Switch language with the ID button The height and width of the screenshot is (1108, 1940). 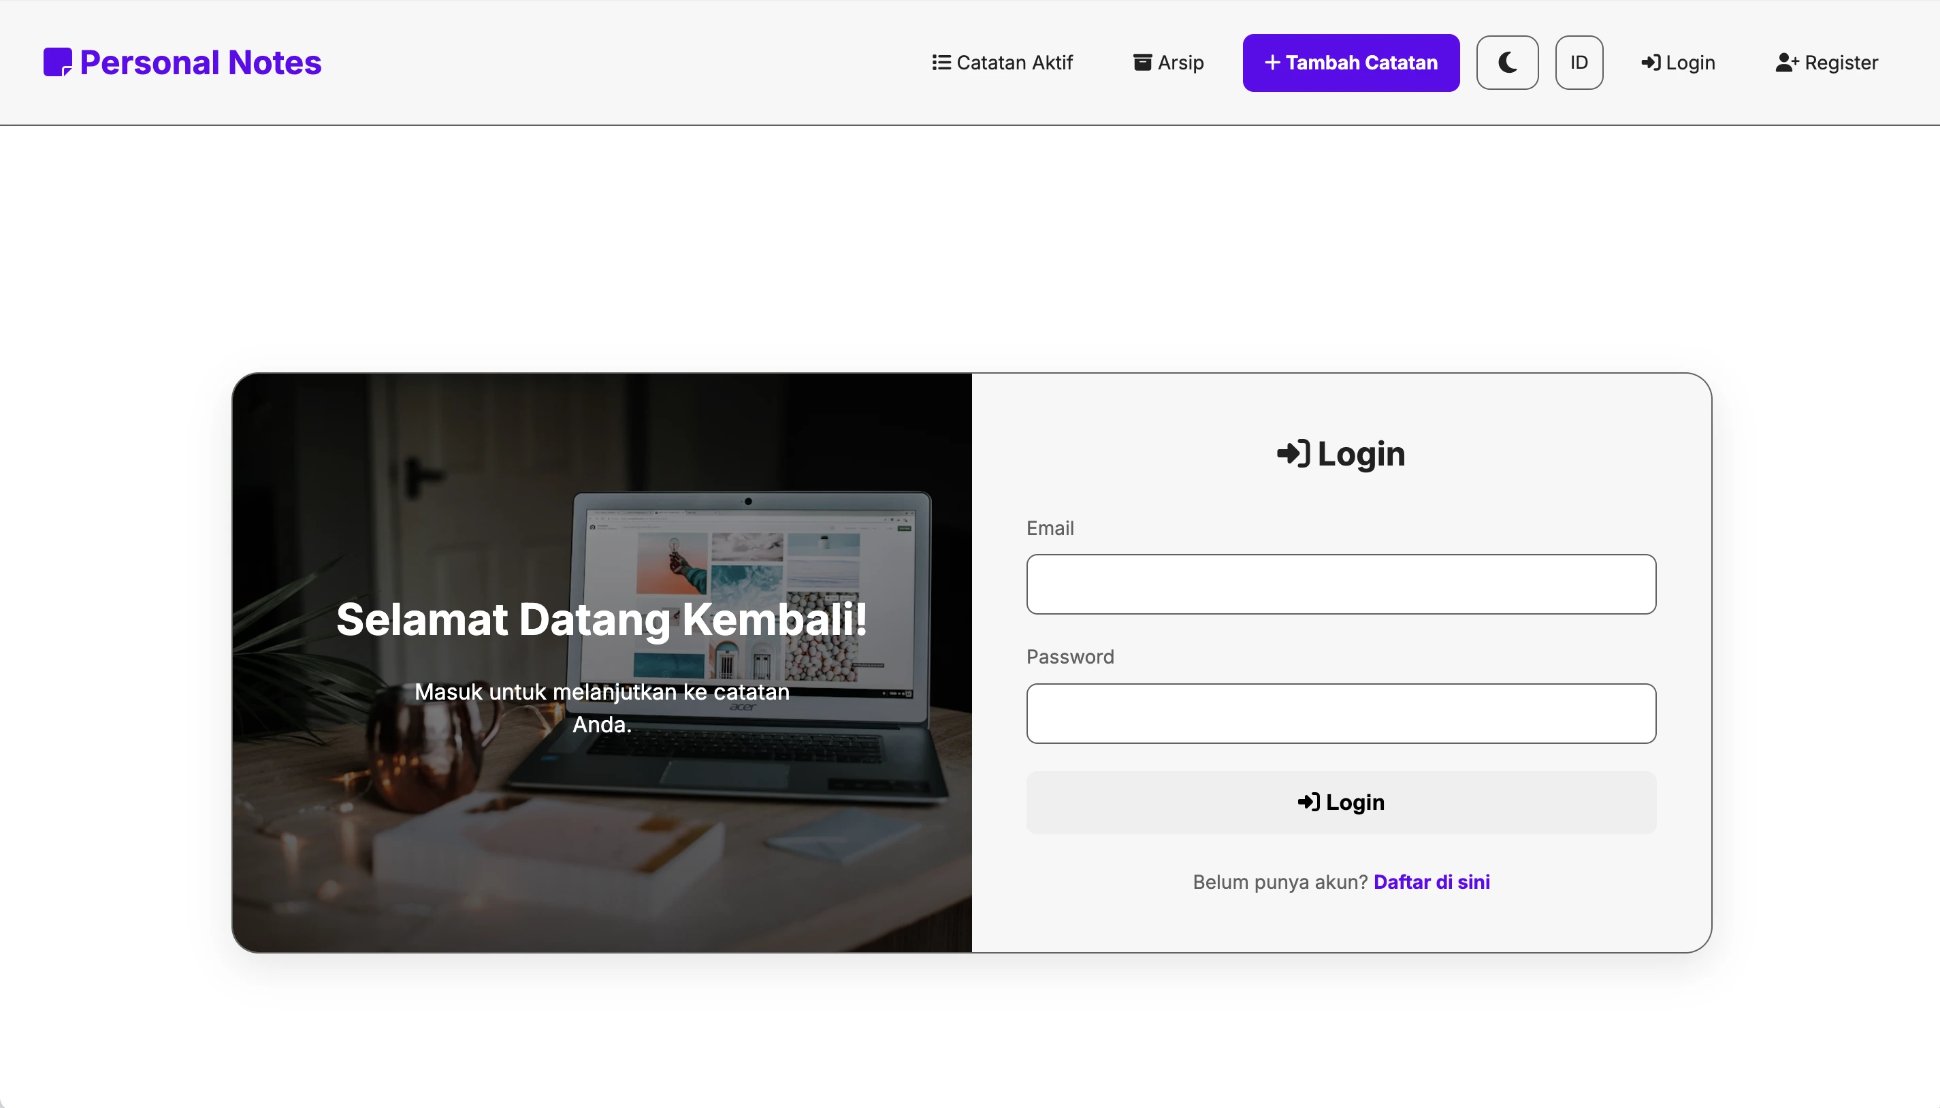pos(1579,63)
